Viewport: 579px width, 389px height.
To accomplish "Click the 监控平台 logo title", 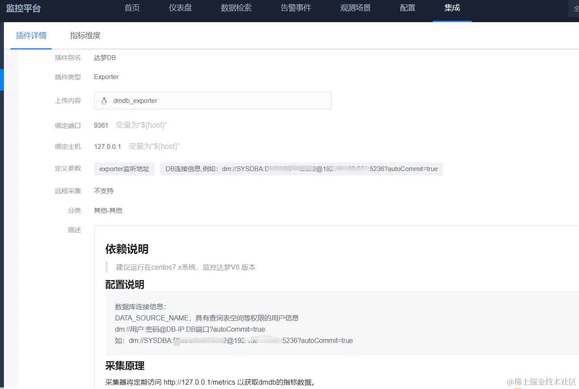I will point(23,8).
